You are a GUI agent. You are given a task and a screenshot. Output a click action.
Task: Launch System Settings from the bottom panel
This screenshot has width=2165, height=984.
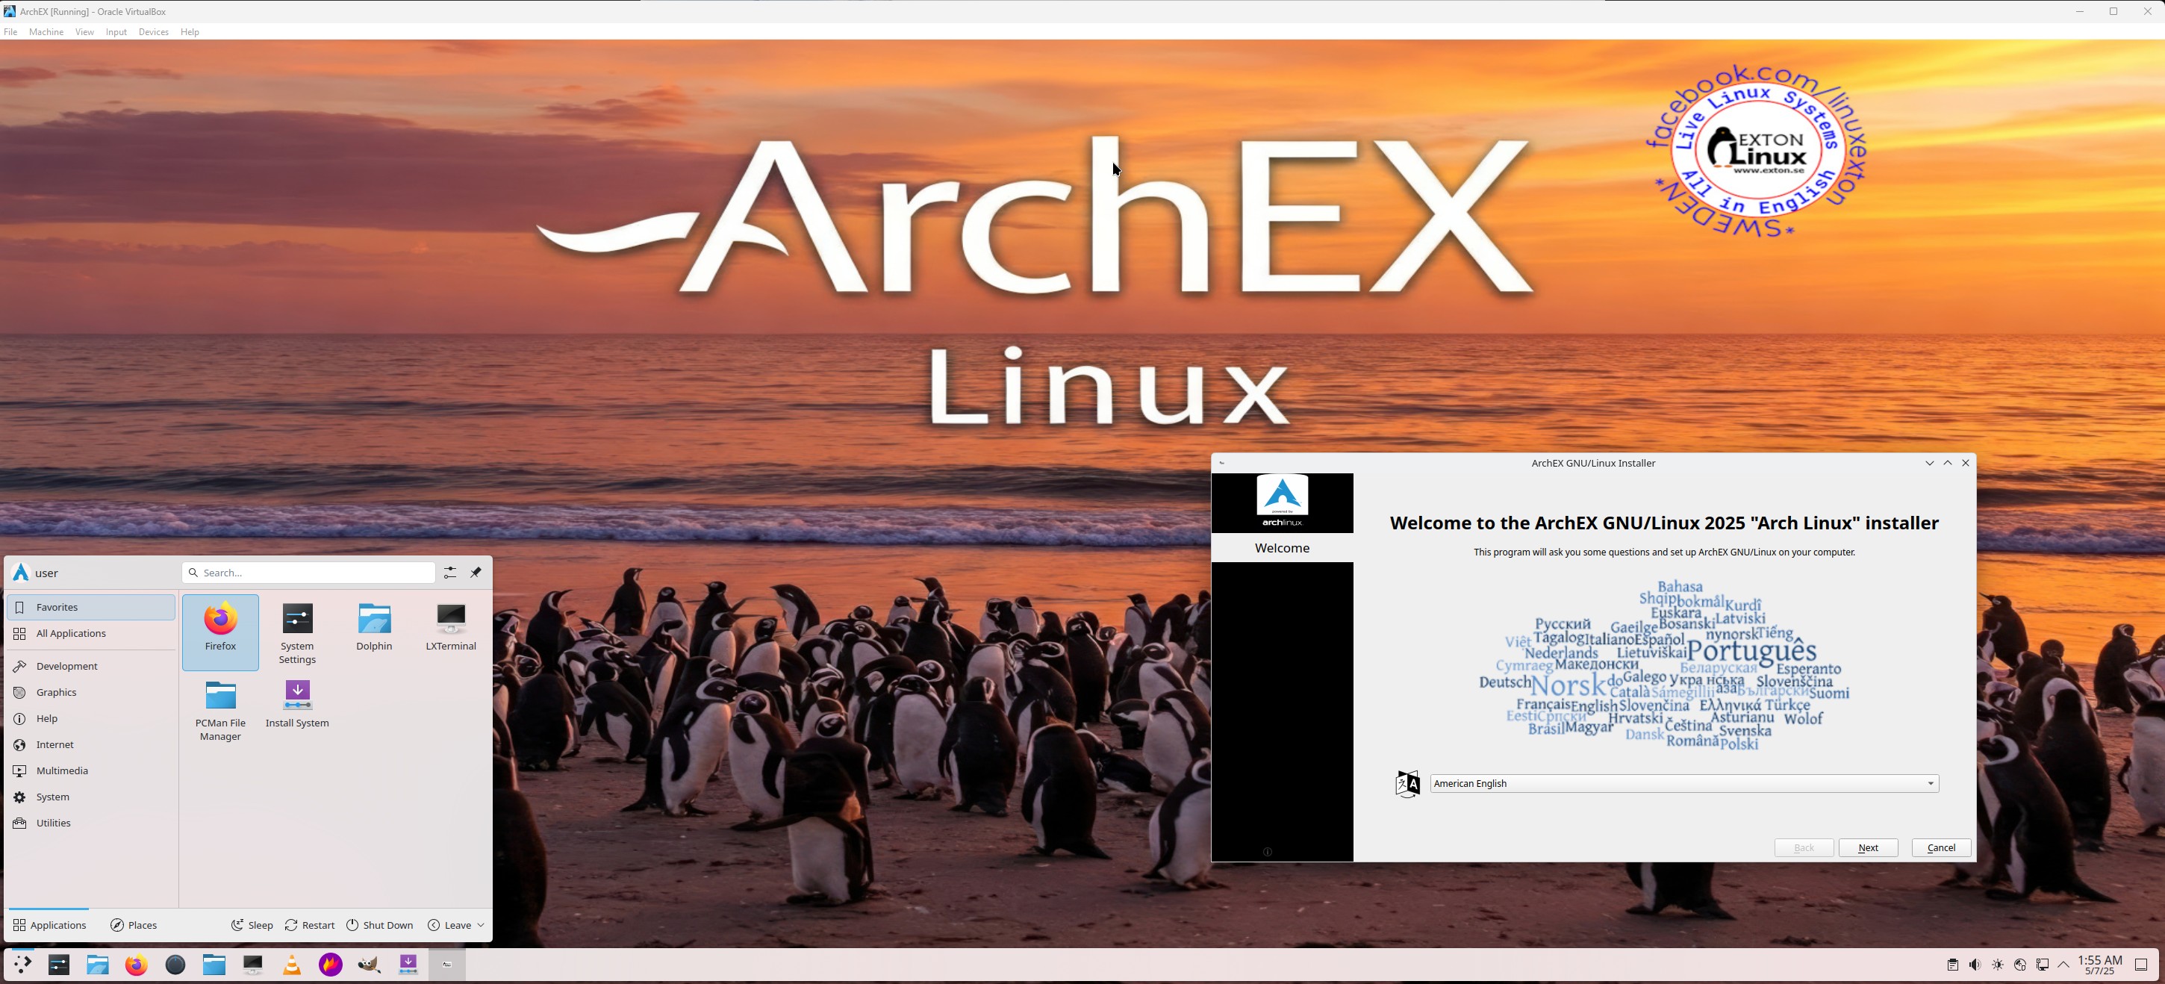click(59, 965)
